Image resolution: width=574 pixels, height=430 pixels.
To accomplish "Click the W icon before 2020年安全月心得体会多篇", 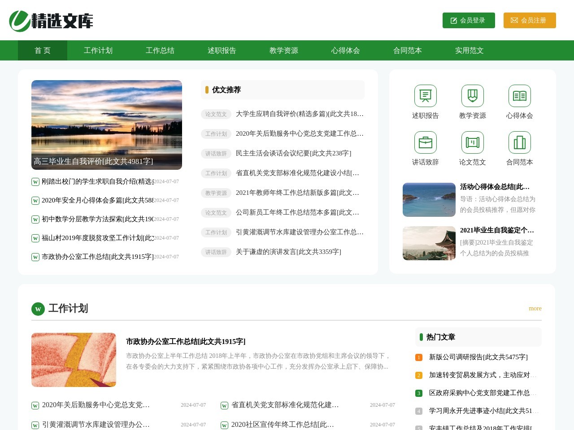I will 35,201.
